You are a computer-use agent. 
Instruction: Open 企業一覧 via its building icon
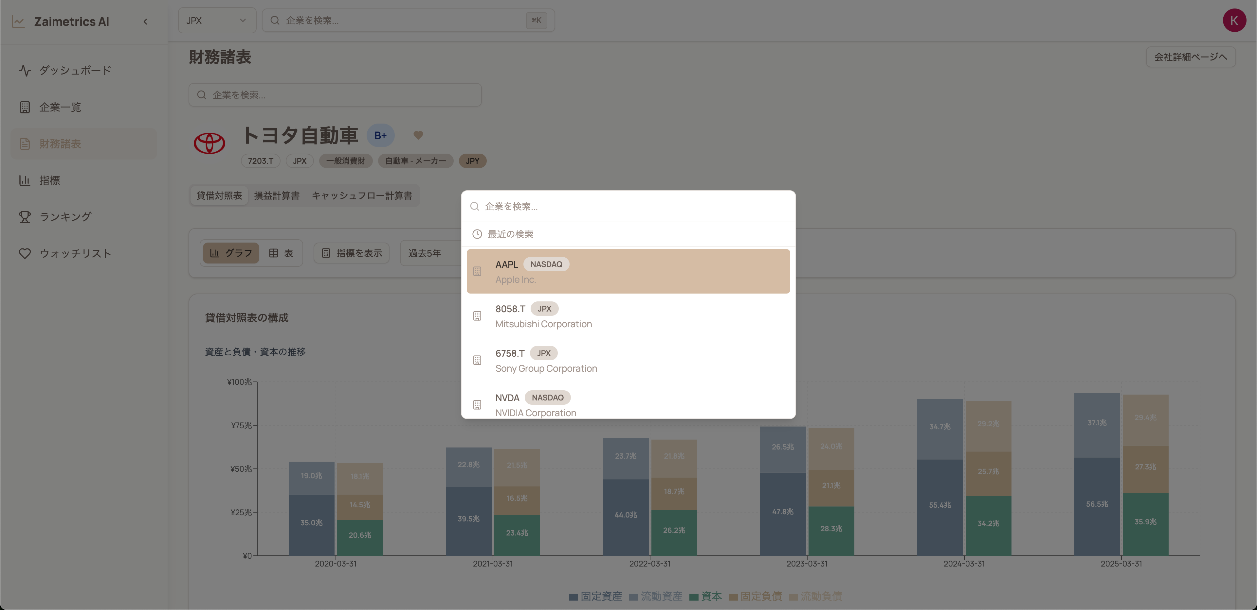[x=25, y=107]
